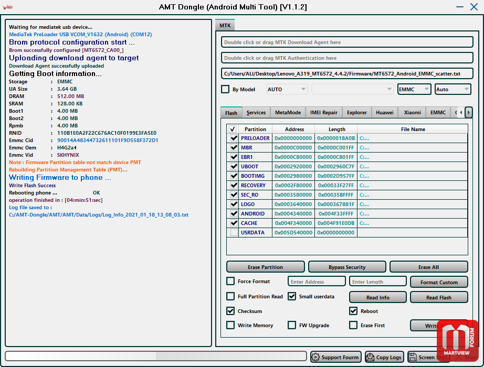Uncheck the BOOTIMG partition checkbox
This screenshot has height=367, width=484.
tap(234, 176)
